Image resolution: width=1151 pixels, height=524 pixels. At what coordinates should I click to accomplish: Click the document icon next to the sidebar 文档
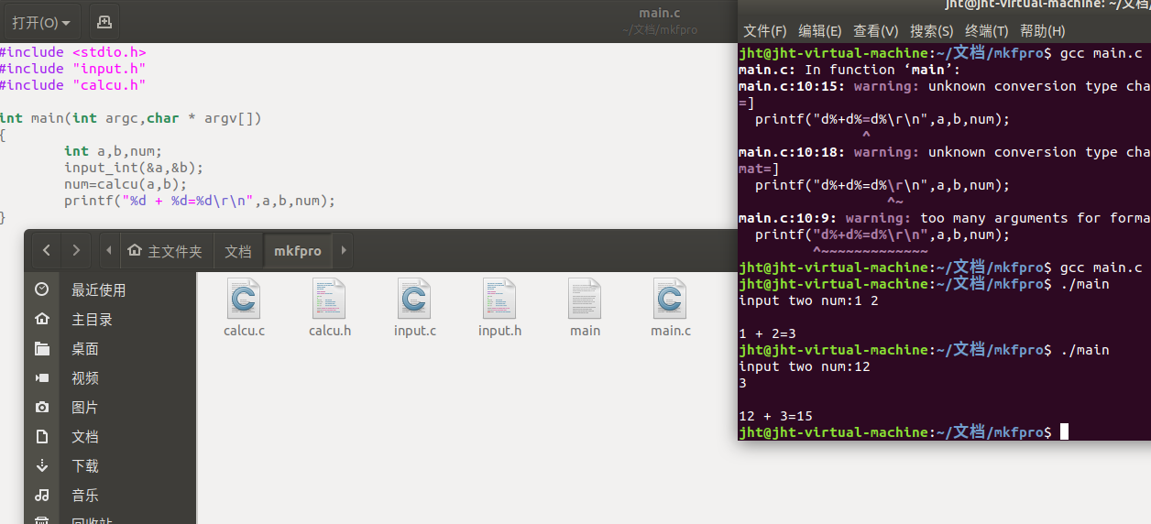(x=41, y=436)
